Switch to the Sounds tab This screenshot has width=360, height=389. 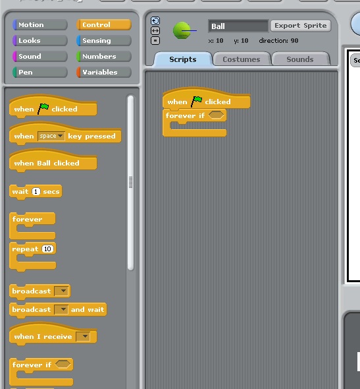click(x=300, y=59)
